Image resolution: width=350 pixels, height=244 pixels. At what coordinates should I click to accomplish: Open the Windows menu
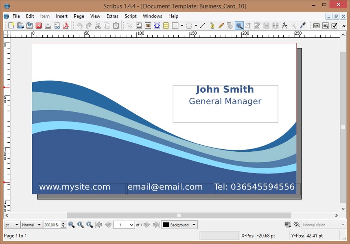click(152, 16)
